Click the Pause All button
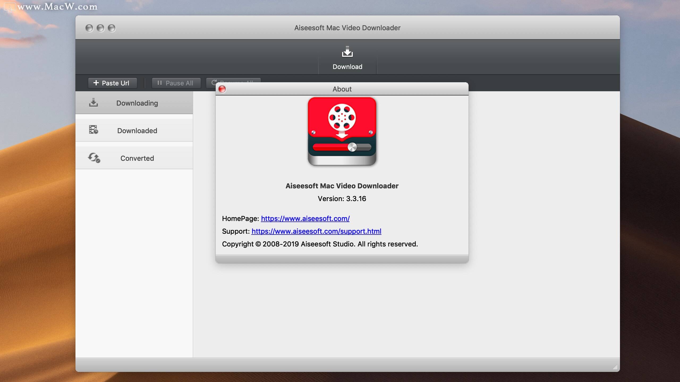Image resolution: width=680 pixels, height=382 pixels. tap(176, 83)
